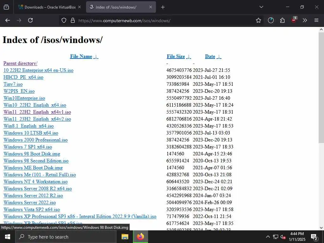
Task: Open File Explorer from taskbar
Action: click(x=125, y=237)
